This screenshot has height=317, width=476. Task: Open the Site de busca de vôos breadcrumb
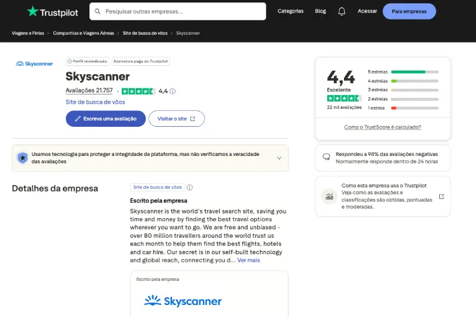[x=145, y=33]
